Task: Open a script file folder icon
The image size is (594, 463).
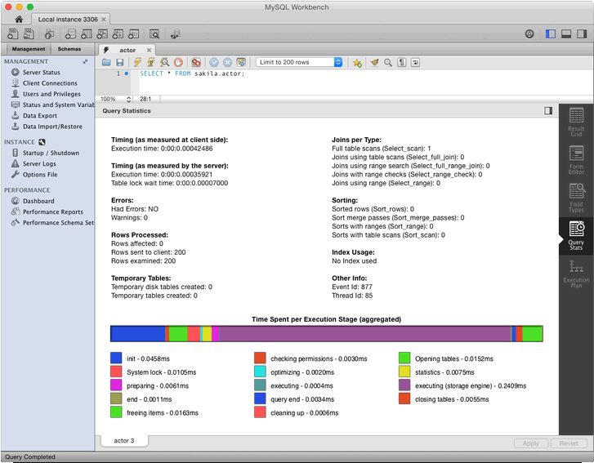Action: [x=106, y=62]
